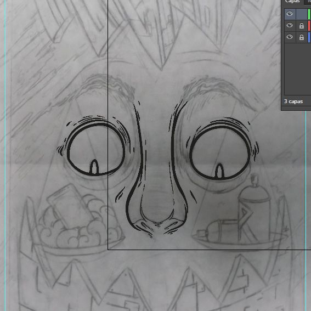Hide the red-coded middle layer via eye icon
311x311 pixels.
290,25
